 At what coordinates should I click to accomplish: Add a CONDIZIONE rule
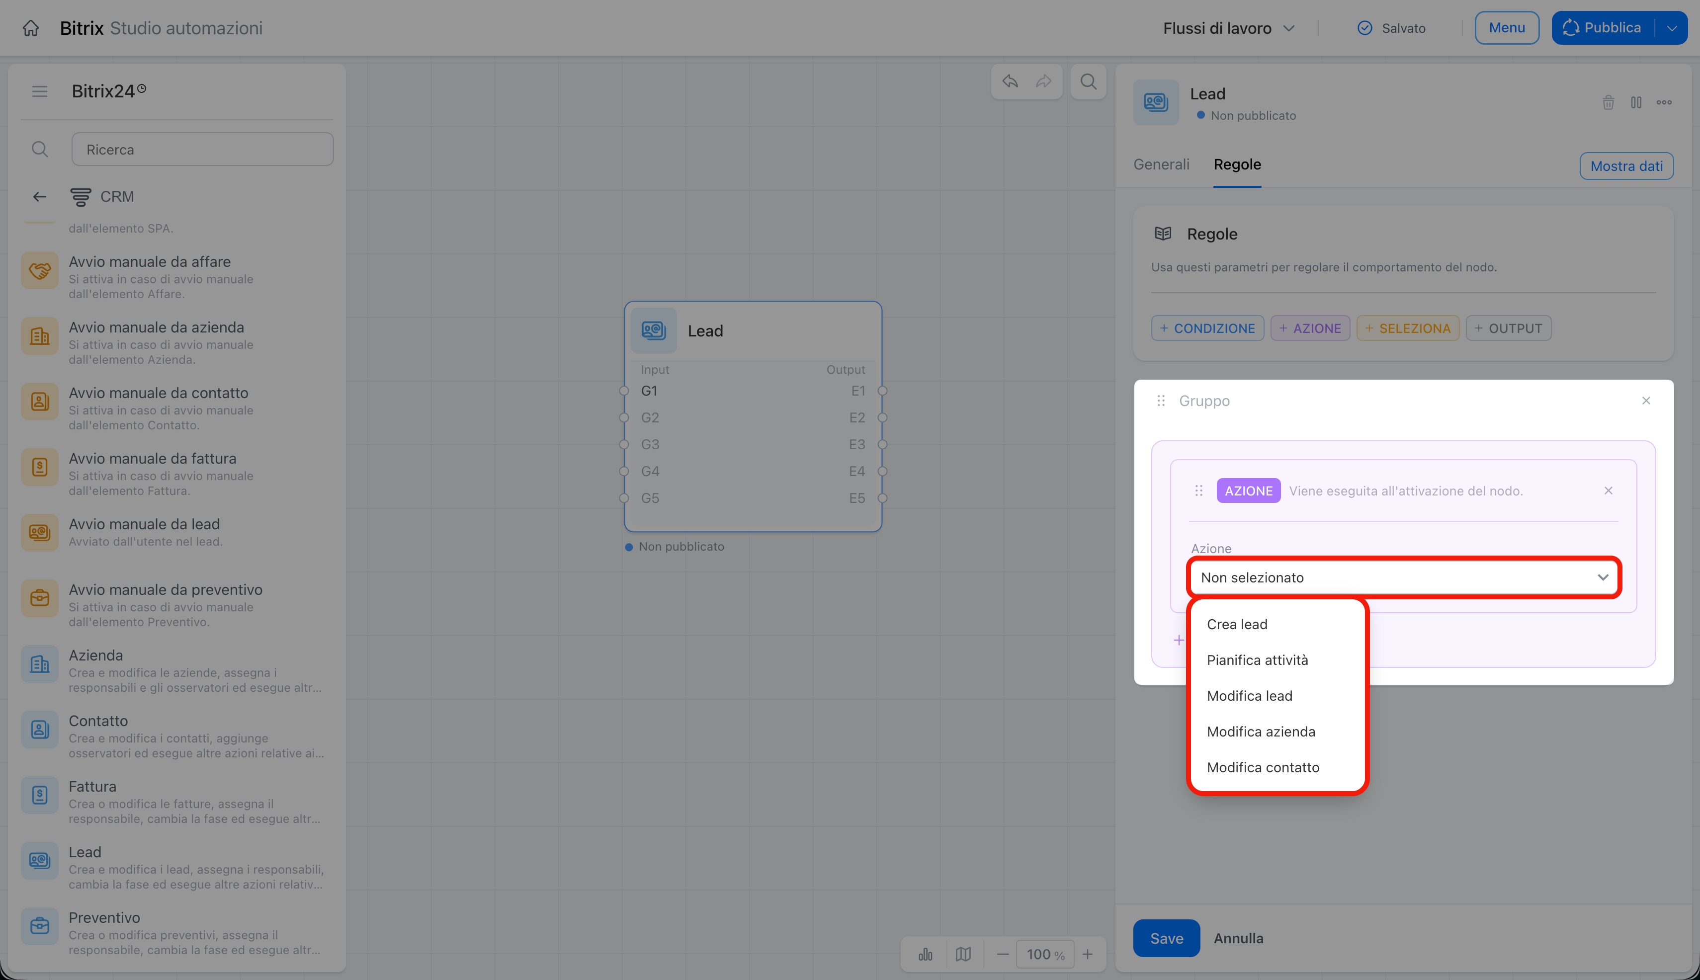[x=1207, y=328]
